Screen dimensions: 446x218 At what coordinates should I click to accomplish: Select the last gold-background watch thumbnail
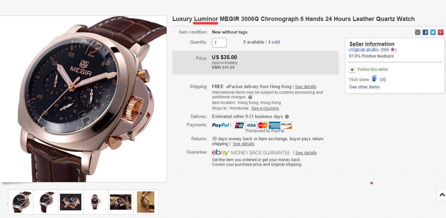[146, 202]
